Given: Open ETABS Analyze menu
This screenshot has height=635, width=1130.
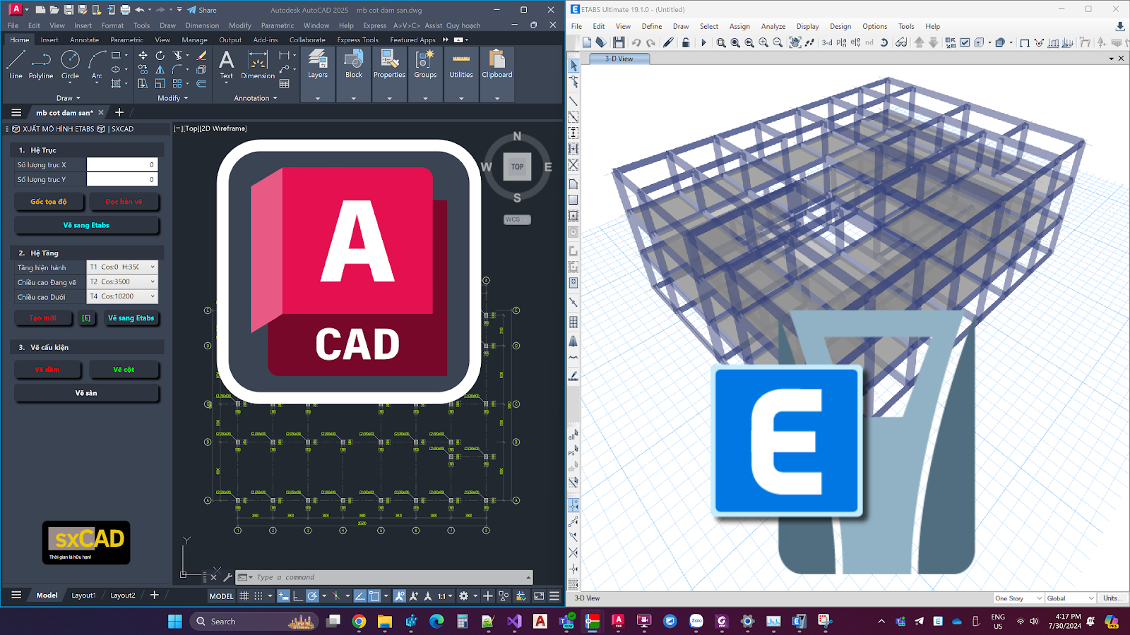Looking at the screenshot, I should (x=773, y=26).
